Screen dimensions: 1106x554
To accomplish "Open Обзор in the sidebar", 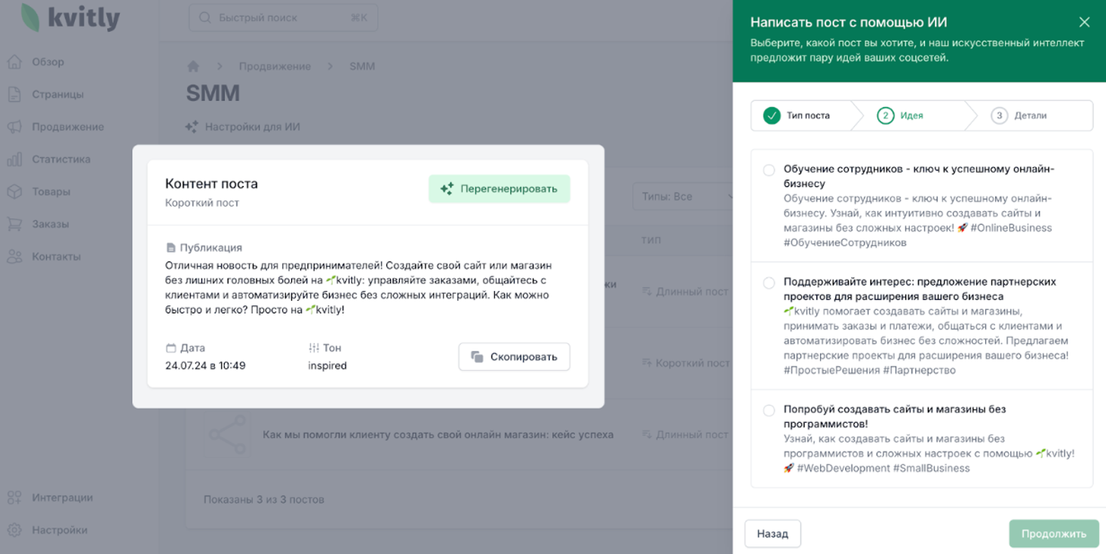I will (x=48, y=62).
